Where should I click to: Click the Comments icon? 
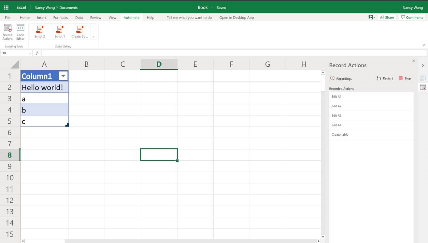[412, 17]
